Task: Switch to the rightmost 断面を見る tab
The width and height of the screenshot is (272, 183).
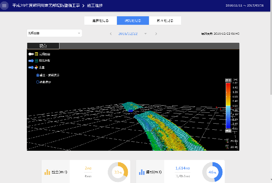Action: pos(165,21)
